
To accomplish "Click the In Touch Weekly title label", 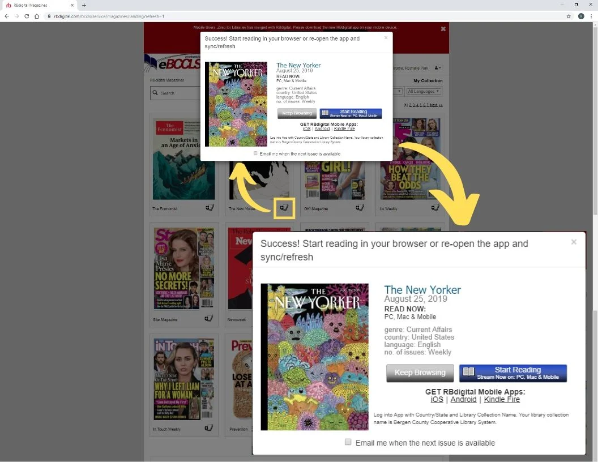I will click(x=166, y=429).
